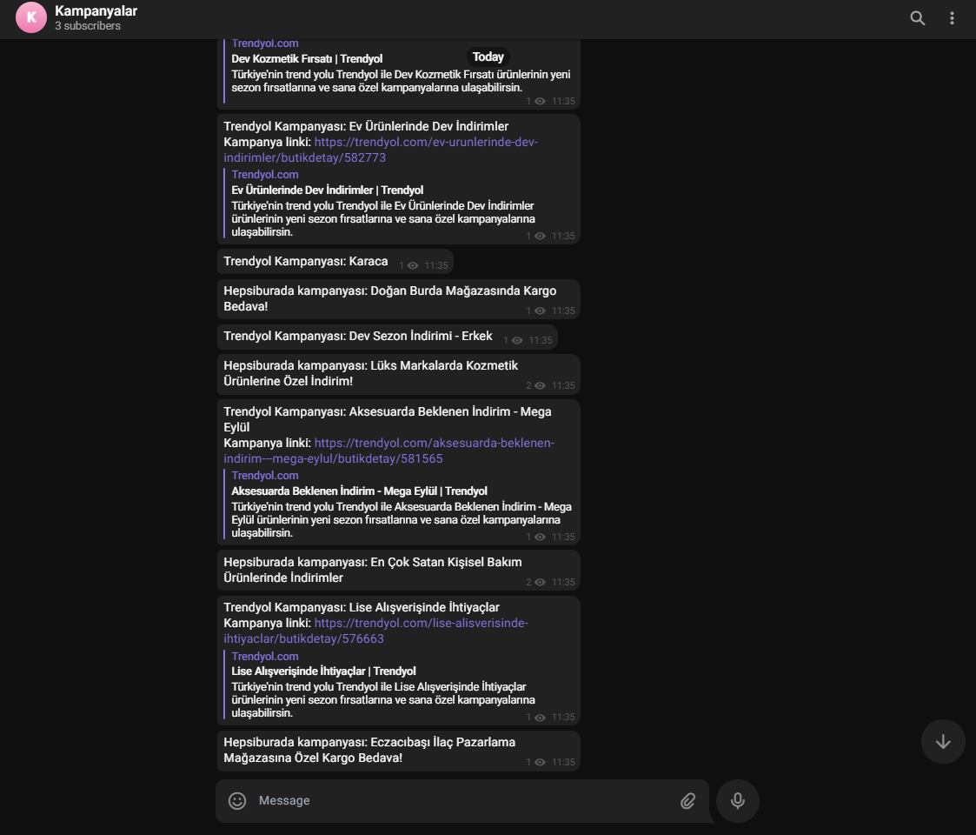Click Trendyol.com preview above Ev Ürünlerinde title
This screenshot has height=835, width=976.
(264, 175)
